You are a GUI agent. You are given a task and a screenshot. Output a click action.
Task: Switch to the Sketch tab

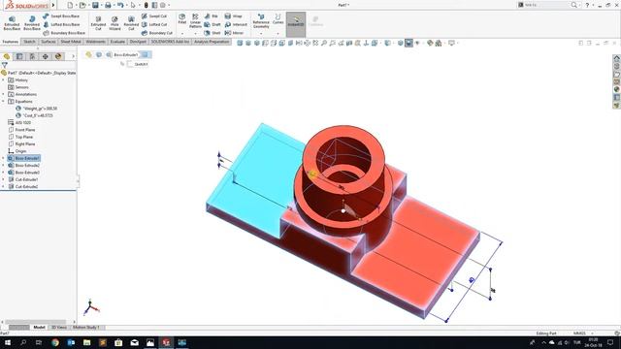29,42
